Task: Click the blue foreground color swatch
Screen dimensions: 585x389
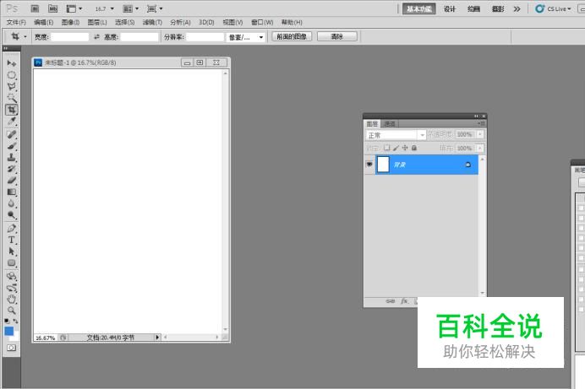Action: pyautogui.click(x=9, y=331)
